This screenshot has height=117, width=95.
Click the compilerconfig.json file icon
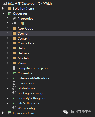point(14,68)
